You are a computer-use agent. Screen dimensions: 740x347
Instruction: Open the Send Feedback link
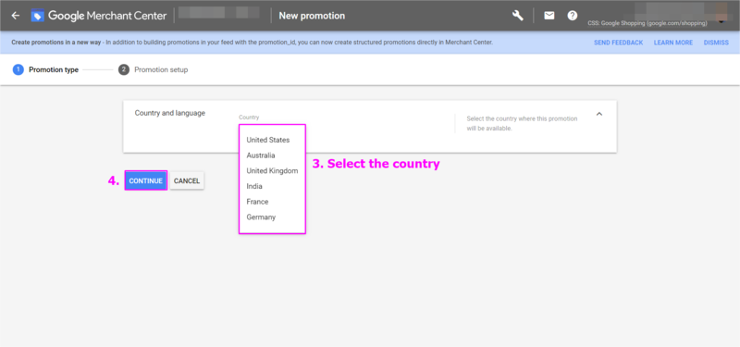618,43
